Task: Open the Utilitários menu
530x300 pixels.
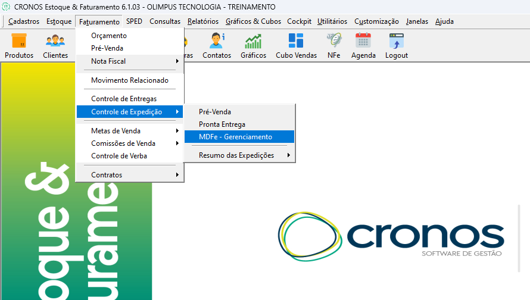Action: pyautogui.click(x=332, y=21)
